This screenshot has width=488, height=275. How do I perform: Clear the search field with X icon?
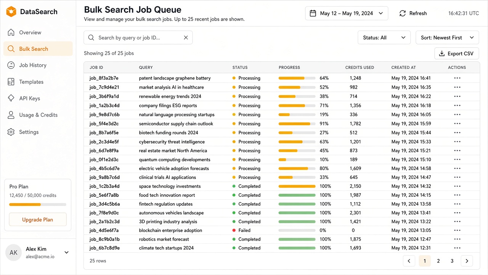tap(186, 37)
